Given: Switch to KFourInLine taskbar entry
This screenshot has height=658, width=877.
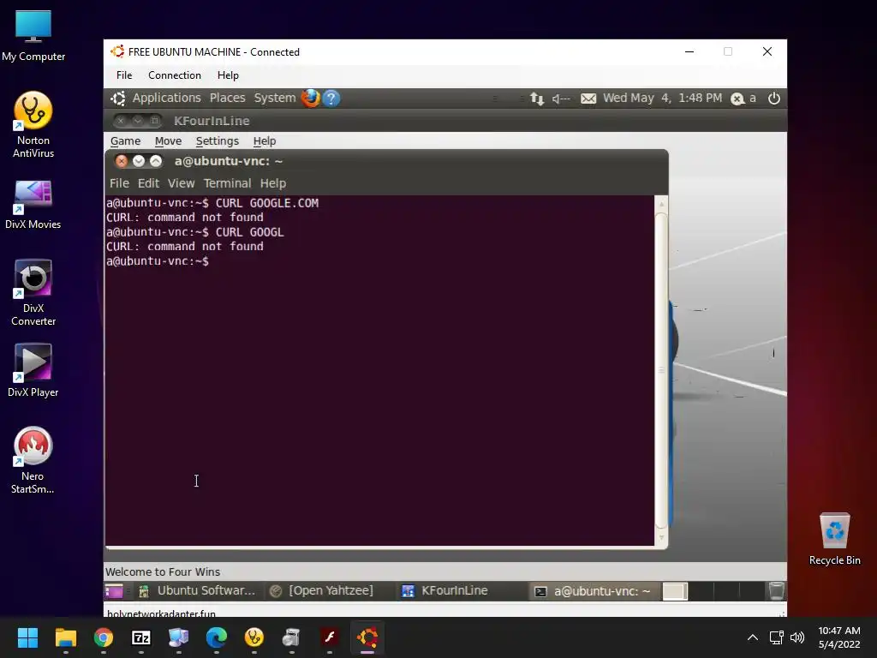Looking at the screenshot, I should pos(445,591).
